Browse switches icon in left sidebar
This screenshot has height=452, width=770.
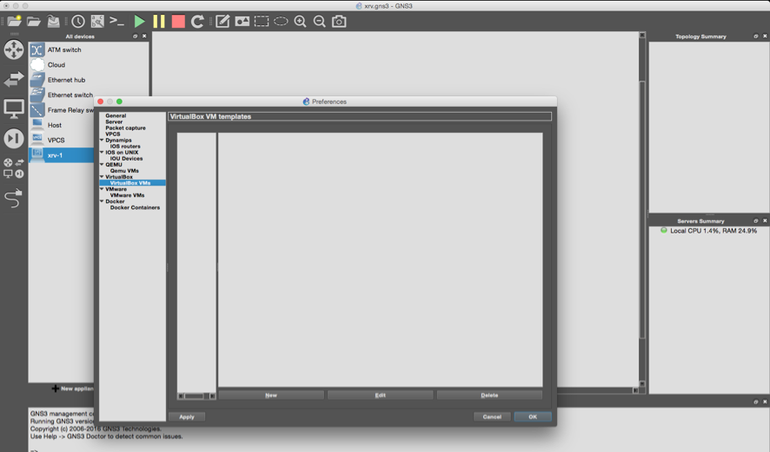(14, 78)
